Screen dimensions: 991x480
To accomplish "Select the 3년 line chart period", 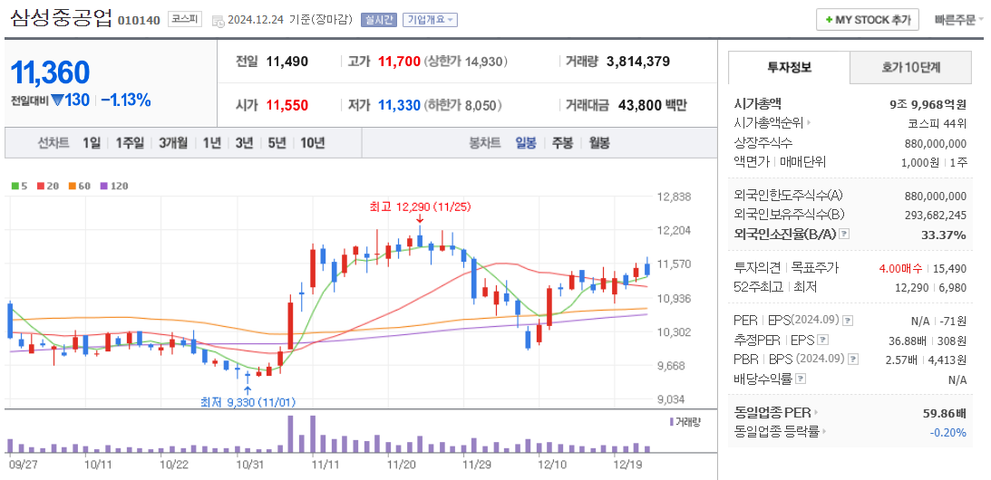I will 244,143.
